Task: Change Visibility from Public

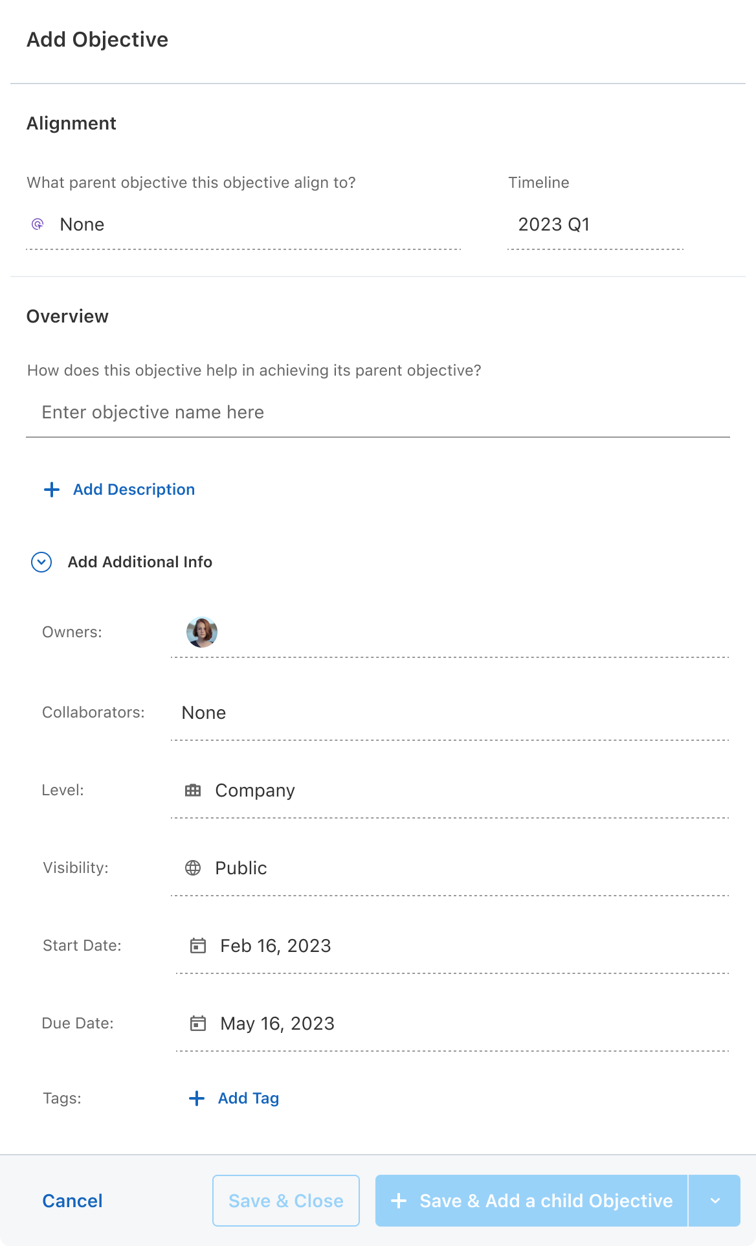Action: coord(450,868)
